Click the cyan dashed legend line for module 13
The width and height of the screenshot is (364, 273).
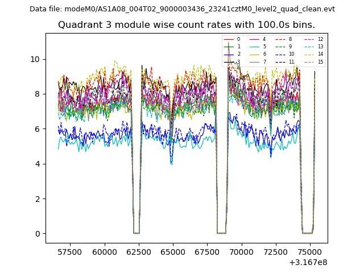pyautogui.click(x=308, y=47)
